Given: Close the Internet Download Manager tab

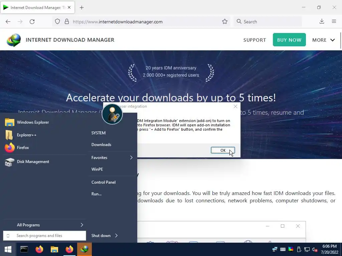Looking at the screenshot, I should pos(69,7).
